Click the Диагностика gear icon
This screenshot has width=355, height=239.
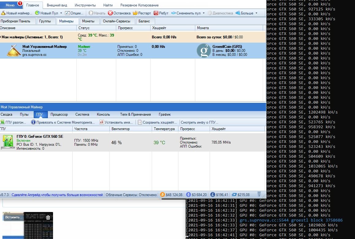210,13
